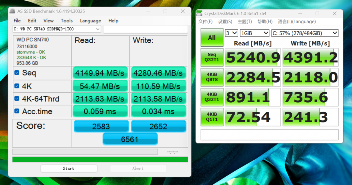Run the 4KiB Q1T1 test button
Image resolution: width=352 pixels, height=185 pixels.
(212, 117)
